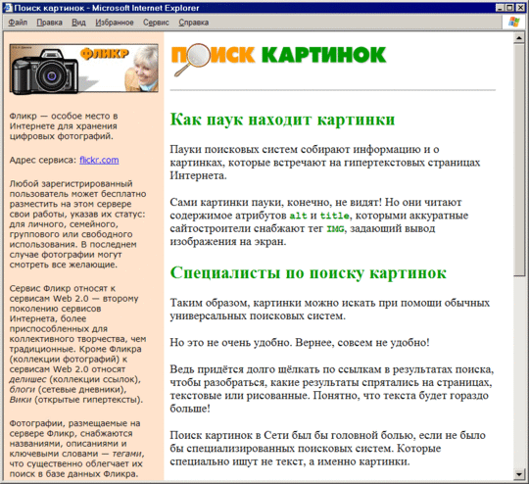Open the Файл menu
529x484 pixels.
click(18, 23)
